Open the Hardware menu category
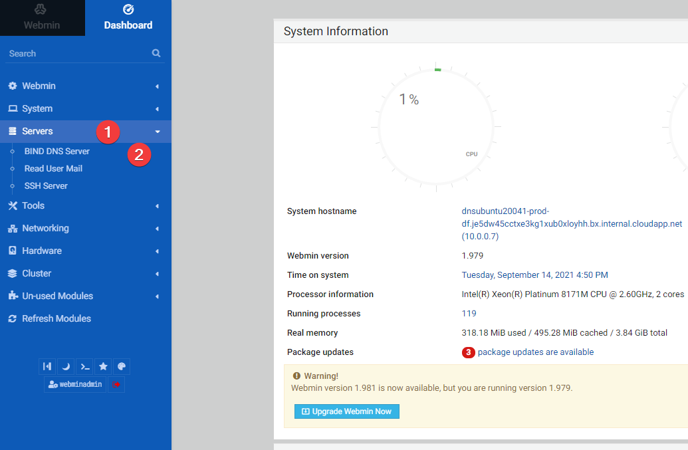Screen dimensions: 688x450 click(x=86, y=251)
